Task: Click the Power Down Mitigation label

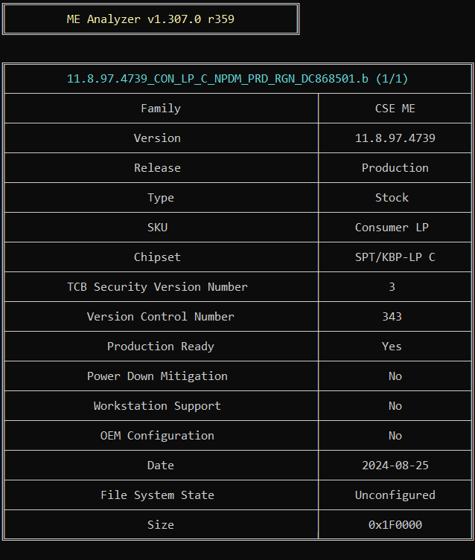Action: 158,376
